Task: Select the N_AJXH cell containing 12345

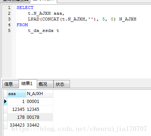Action: [39, 109]
